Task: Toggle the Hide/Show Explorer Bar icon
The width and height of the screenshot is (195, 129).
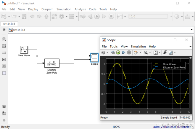Action: click(x=4, y=30)
